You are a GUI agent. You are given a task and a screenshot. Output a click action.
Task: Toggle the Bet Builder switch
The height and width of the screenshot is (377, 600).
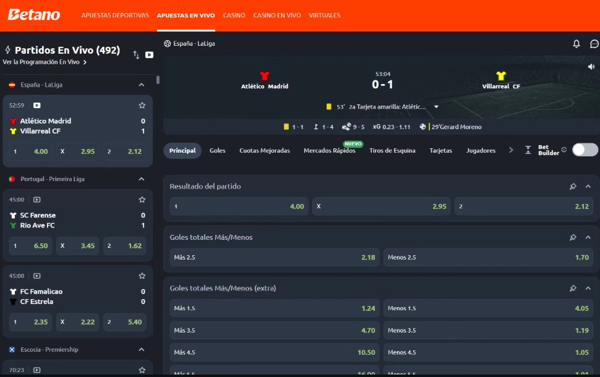pyautogui.click(x=585, y=150)
